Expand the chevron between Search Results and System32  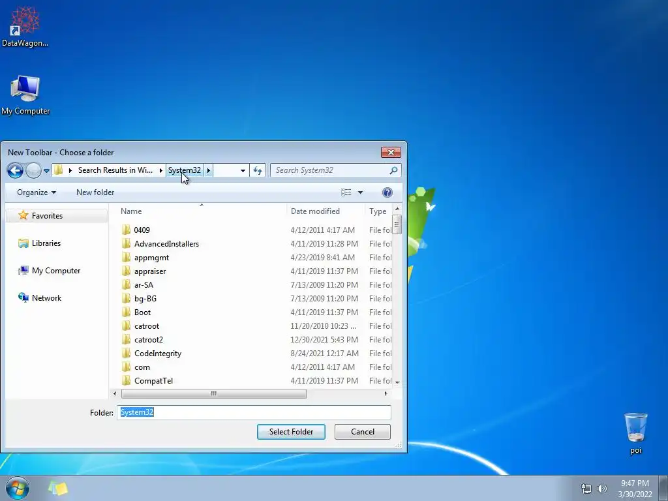click(x=160, y=170)
